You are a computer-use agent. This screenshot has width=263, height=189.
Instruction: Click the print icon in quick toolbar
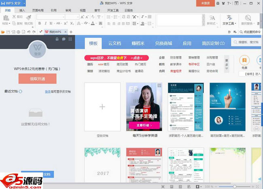click(x=19, y=32)
